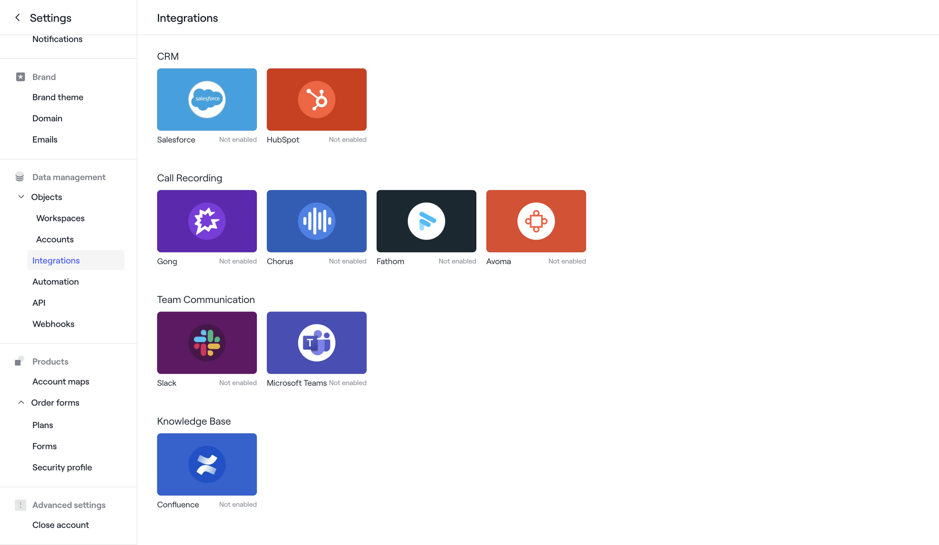
Task: Open the Workspaces objects item
Action: coord(60,218)
